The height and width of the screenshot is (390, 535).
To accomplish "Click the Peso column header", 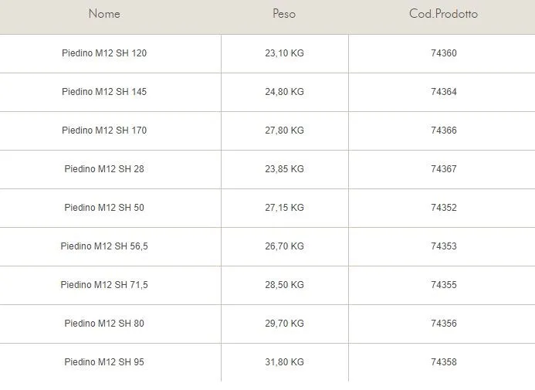I will click(284, 14).
